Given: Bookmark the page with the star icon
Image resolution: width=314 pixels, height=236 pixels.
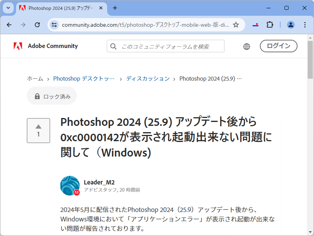Looking at the screenshot, I should (235, 24).
